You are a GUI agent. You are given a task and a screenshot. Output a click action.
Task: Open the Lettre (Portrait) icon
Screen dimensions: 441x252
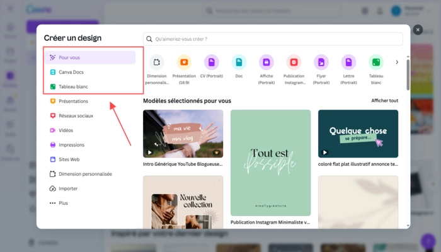point(349,62)
